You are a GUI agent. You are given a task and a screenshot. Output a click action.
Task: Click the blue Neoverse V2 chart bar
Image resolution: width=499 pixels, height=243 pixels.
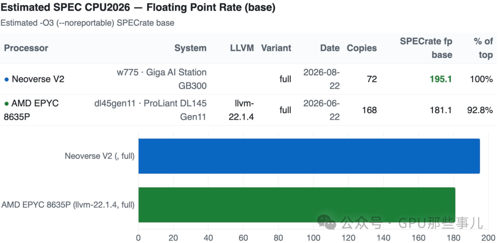point(309,156)
